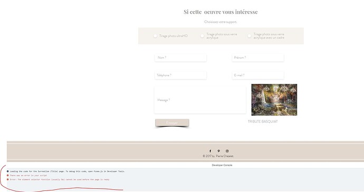Click into the 'E-mail ?' field
The image size is (364, 192).
tap(258, 75)
